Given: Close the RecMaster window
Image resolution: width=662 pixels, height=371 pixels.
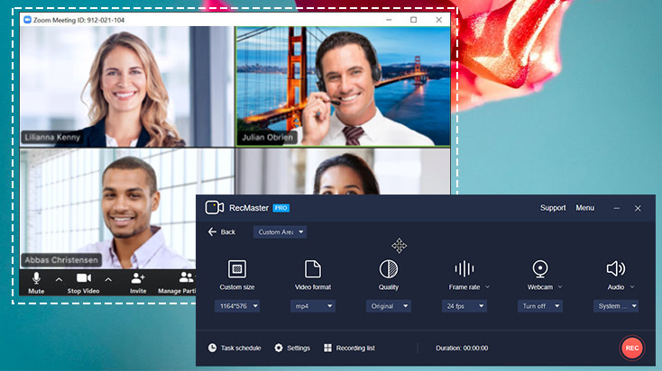Looking at the screenshot, I should pos(638,208).
